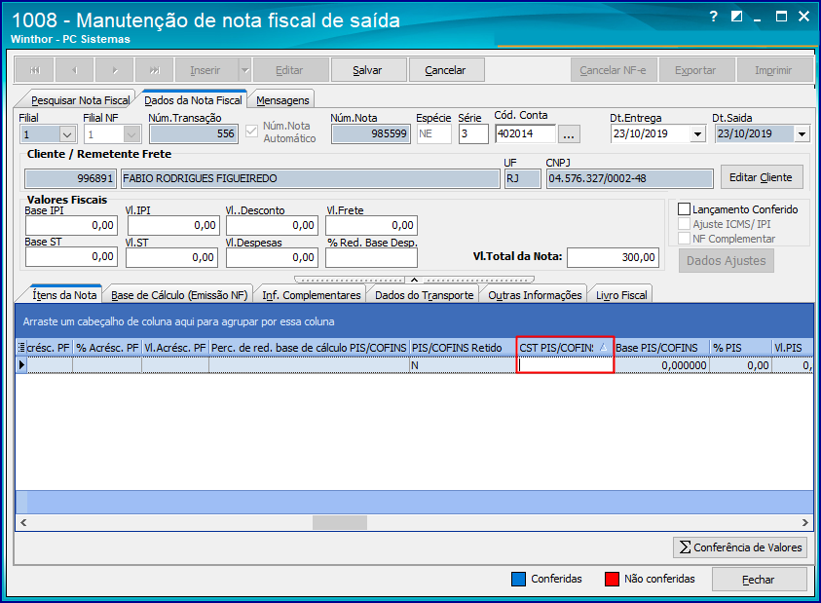The height and width of the screenshot is (603, 821).
Task: Open Dt.Entrega date picker dropdown
Action: coord(697,134)
